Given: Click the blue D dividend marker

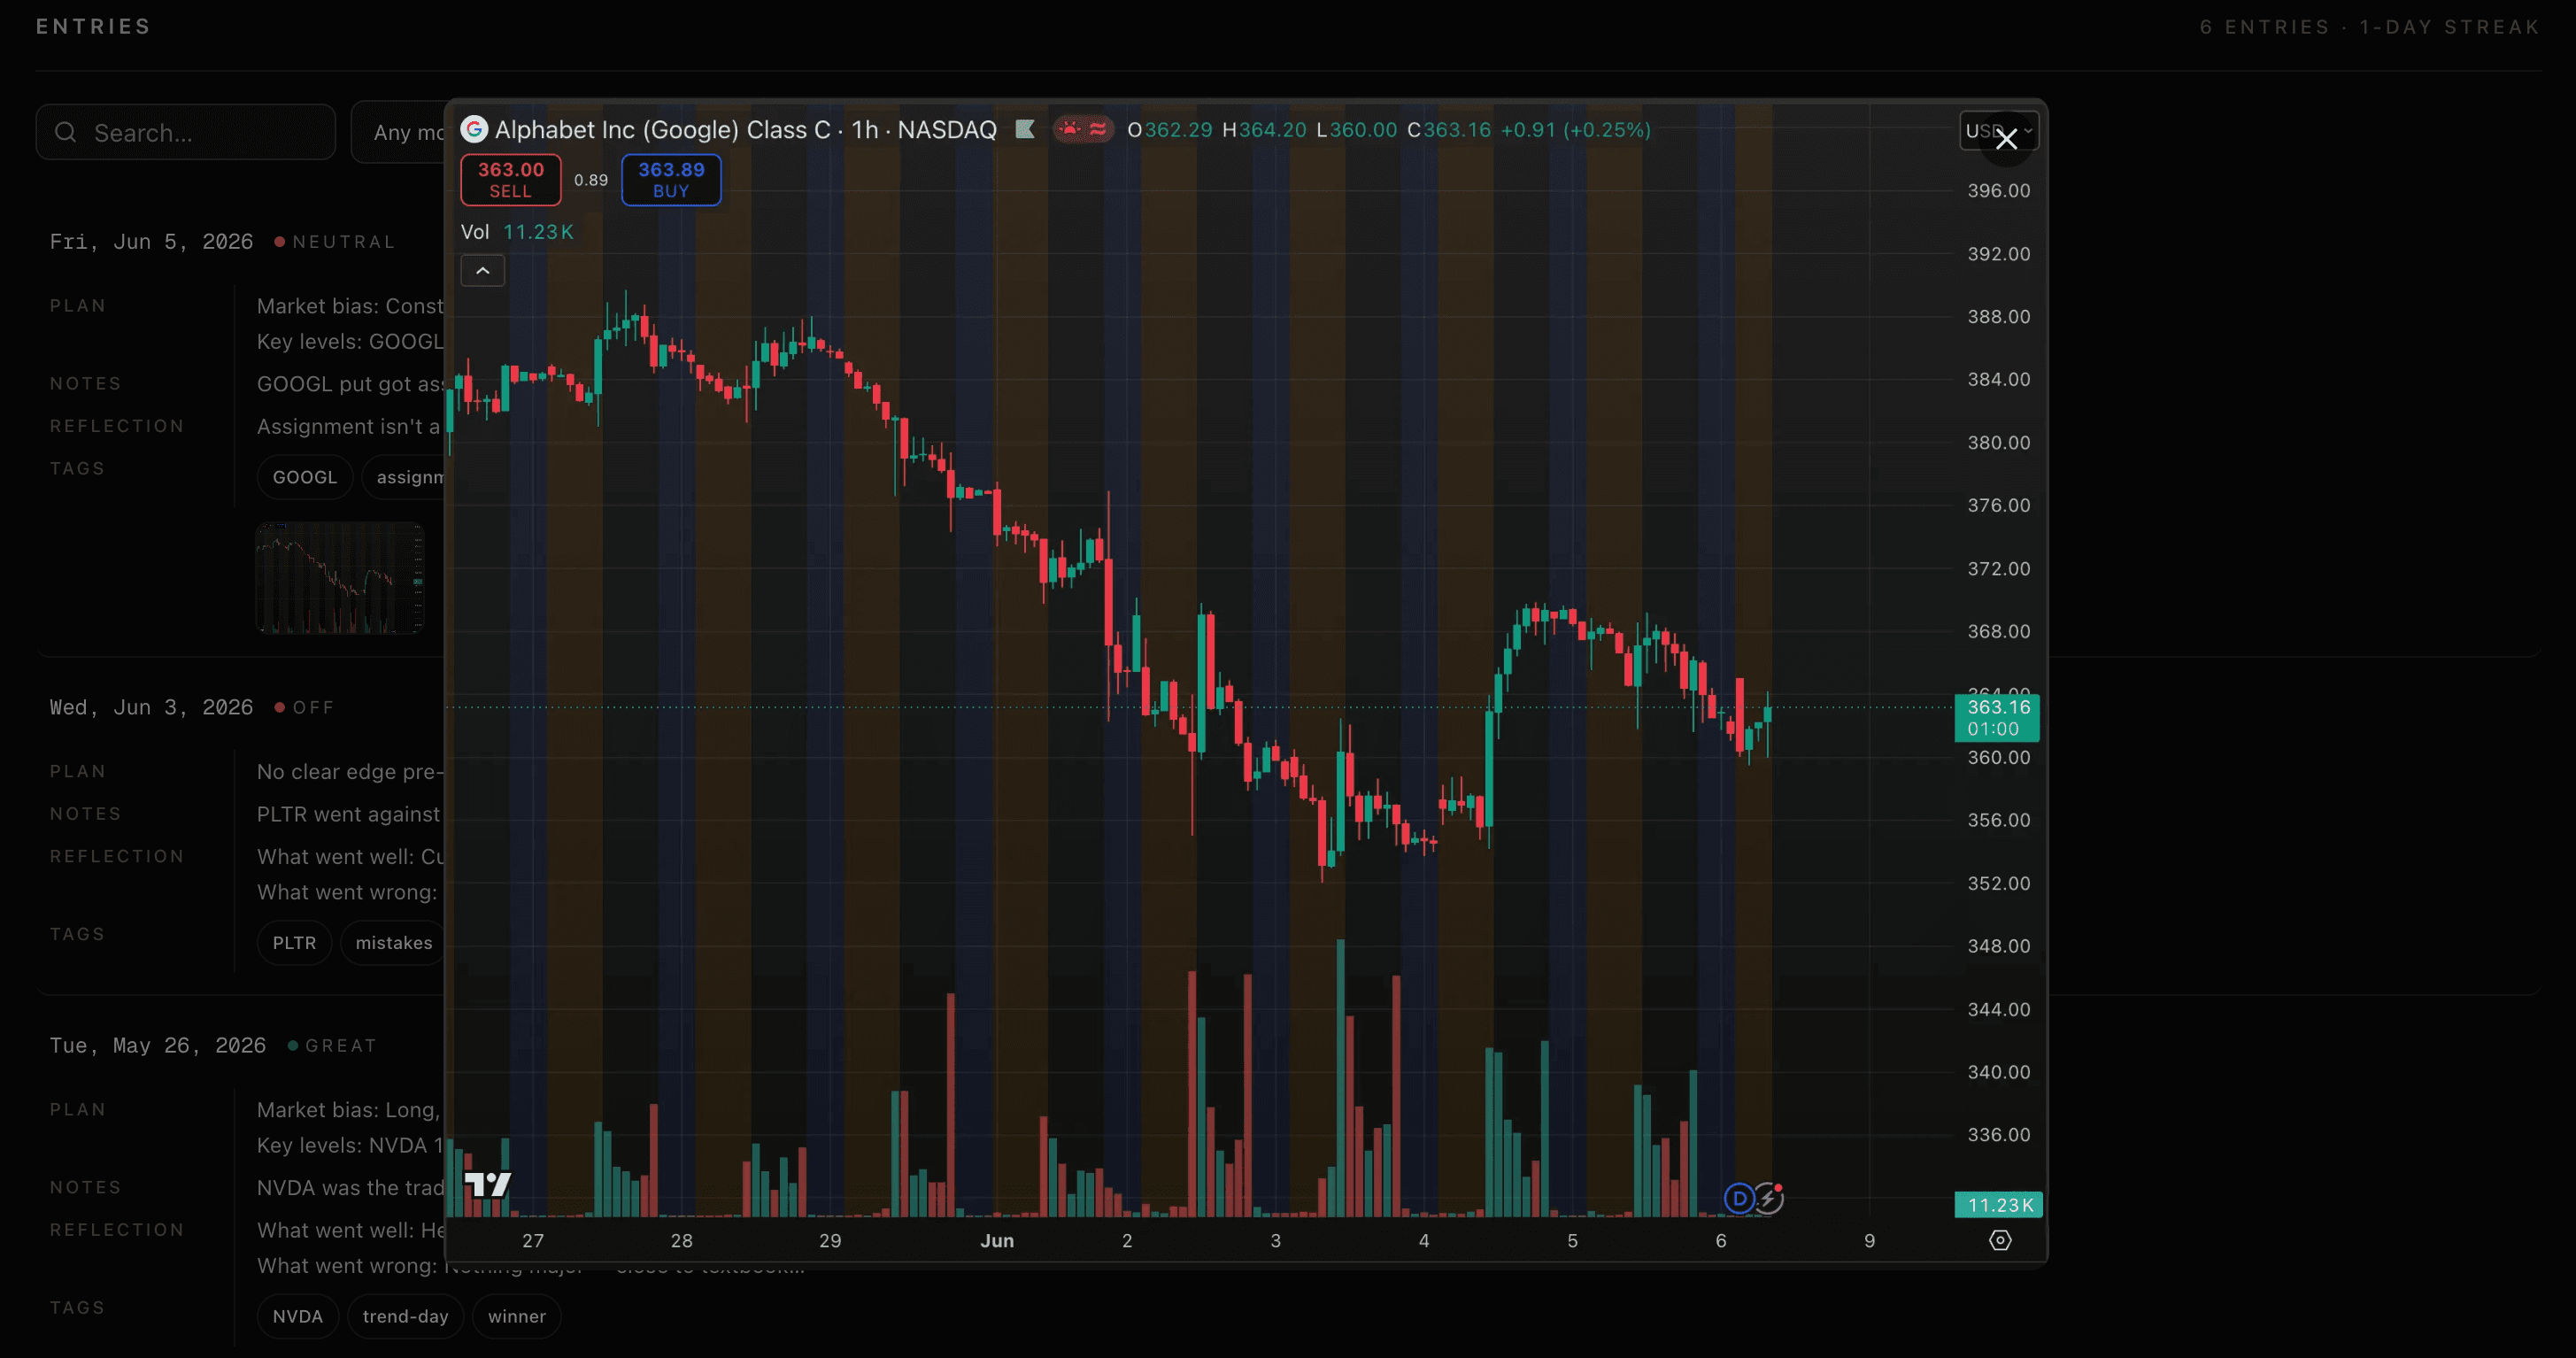Looking at the screenshot, I should point(1739,1198).
